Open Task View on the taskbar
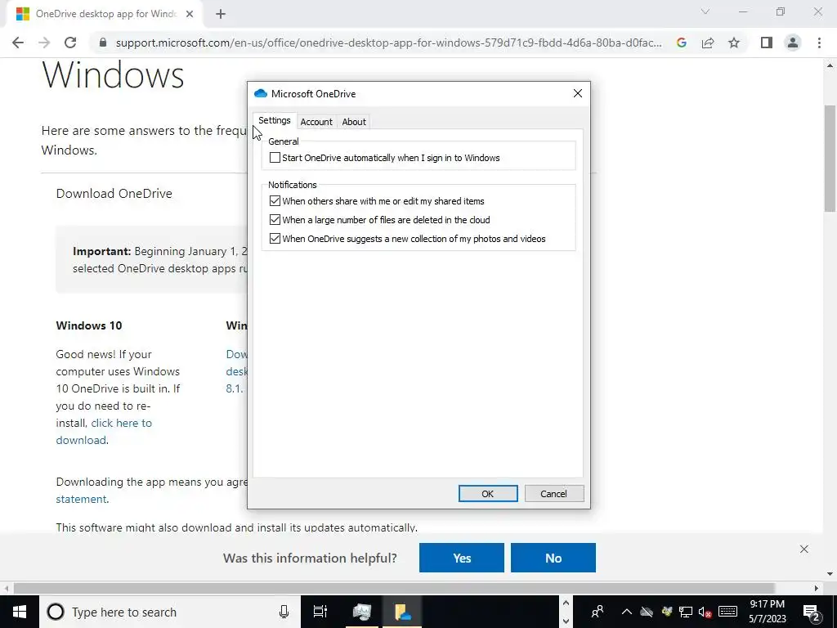The width and height of the screenshot is (837, 628). pos(320,612)
